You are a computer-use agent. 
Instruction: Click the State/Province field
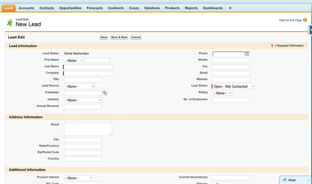pyautogui.click(x=82, y=146)
